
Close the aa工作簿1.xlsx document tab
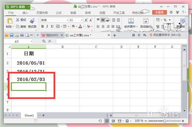tap(108, 35)
